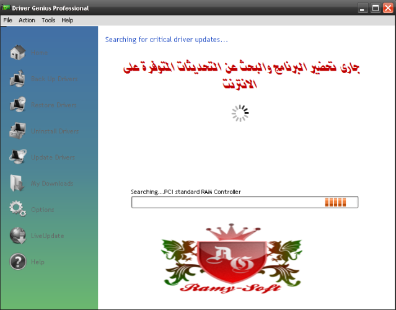396x310 pixels.
Task: Open Options label in sidebar
Action: (x=42, y=210)
